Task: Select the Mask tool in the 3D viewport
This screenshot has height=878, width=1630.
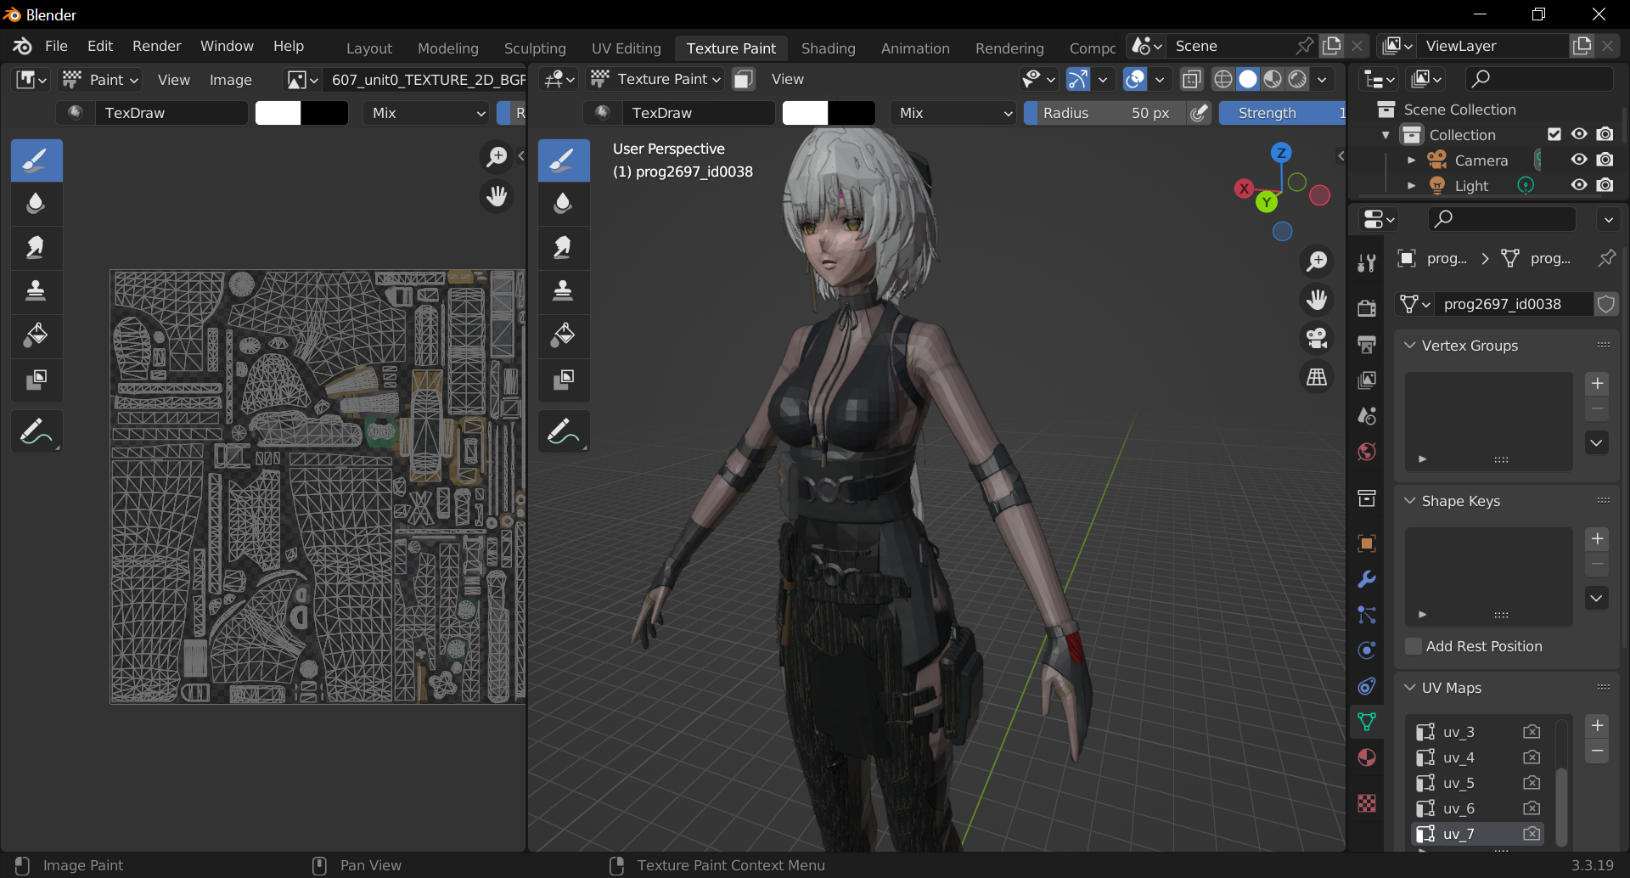Action: (564, 379)
